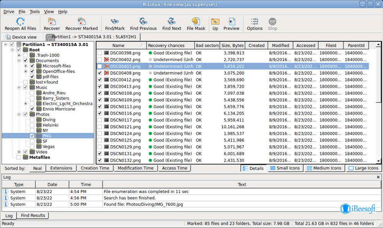383x228 pixels.
Task: Switch to the Find Results tab
Action: tap(33, 215)
